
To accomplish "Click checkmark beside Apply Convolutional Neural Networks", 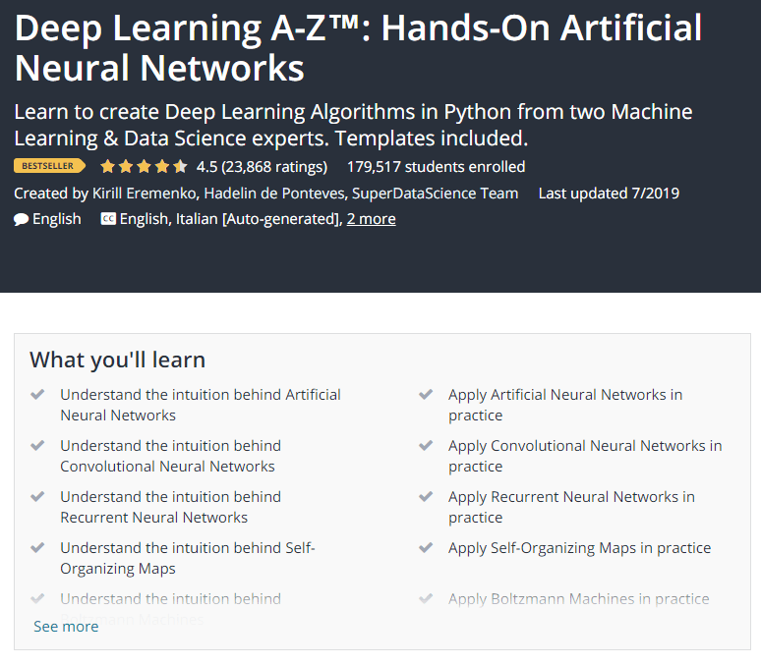I will pos(426,446).
